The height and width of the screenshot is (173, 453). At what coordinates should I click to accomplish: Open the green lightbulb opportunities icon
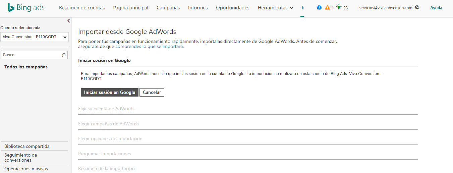click(339, 7)
